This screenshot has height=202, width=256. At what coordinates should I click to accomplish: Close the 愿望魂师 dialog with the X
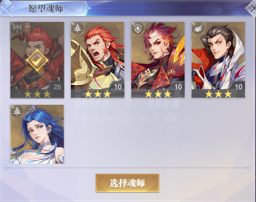click(x=252, y=9)
